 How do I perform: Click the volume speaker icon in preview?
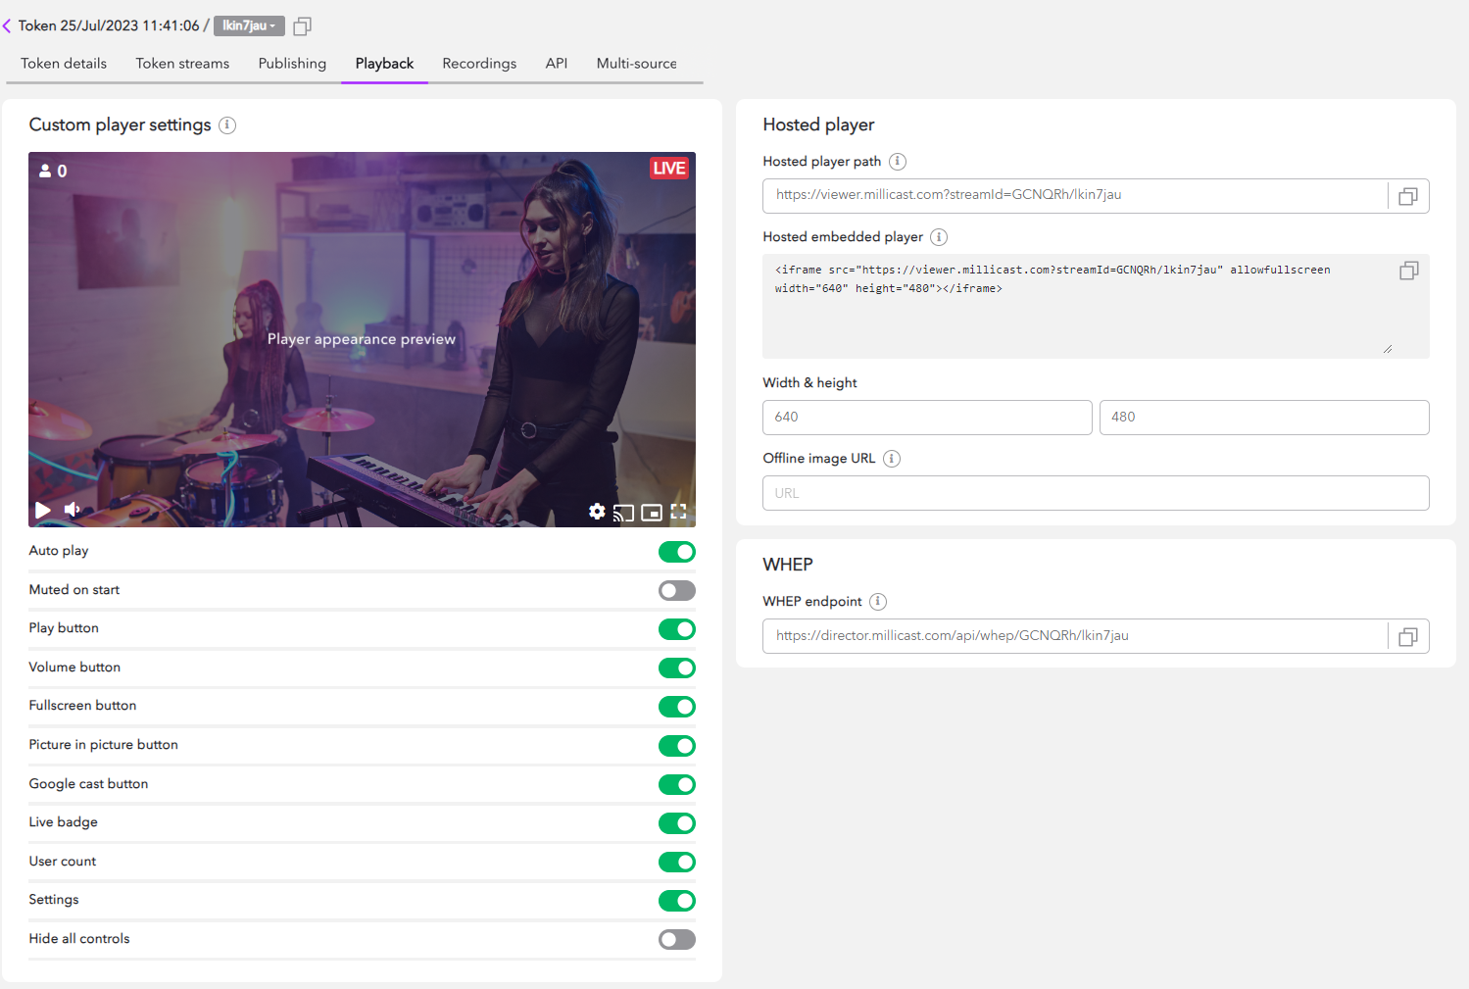tap(72, 510)
